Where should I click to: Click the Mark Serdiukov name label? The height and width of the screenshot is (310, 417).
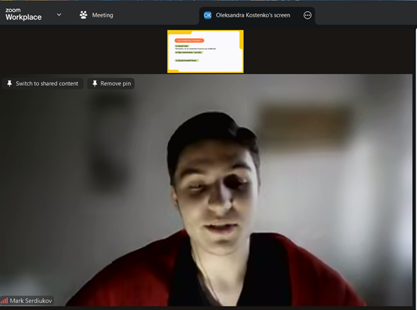coord(31,301)
